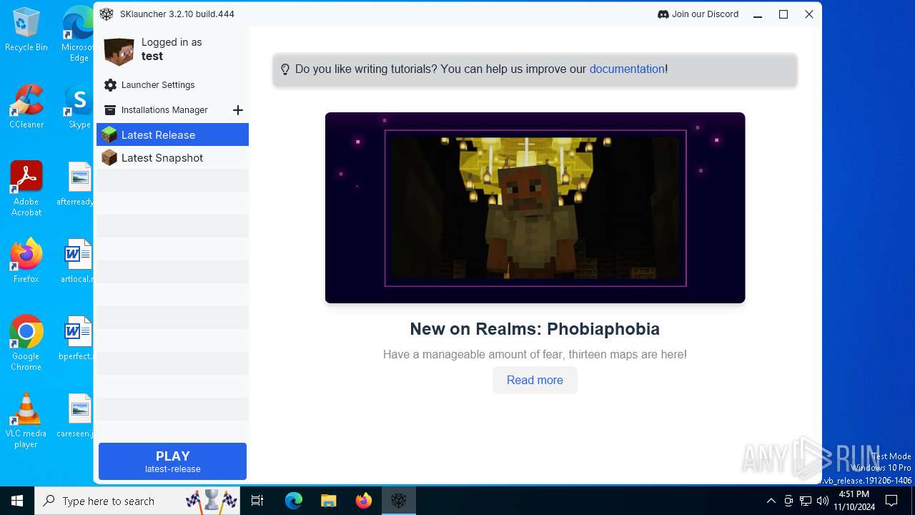Select the Latest Snapshot installation
Screen dimensions: 915x515
pyautogui.click(x=172, y=157)
